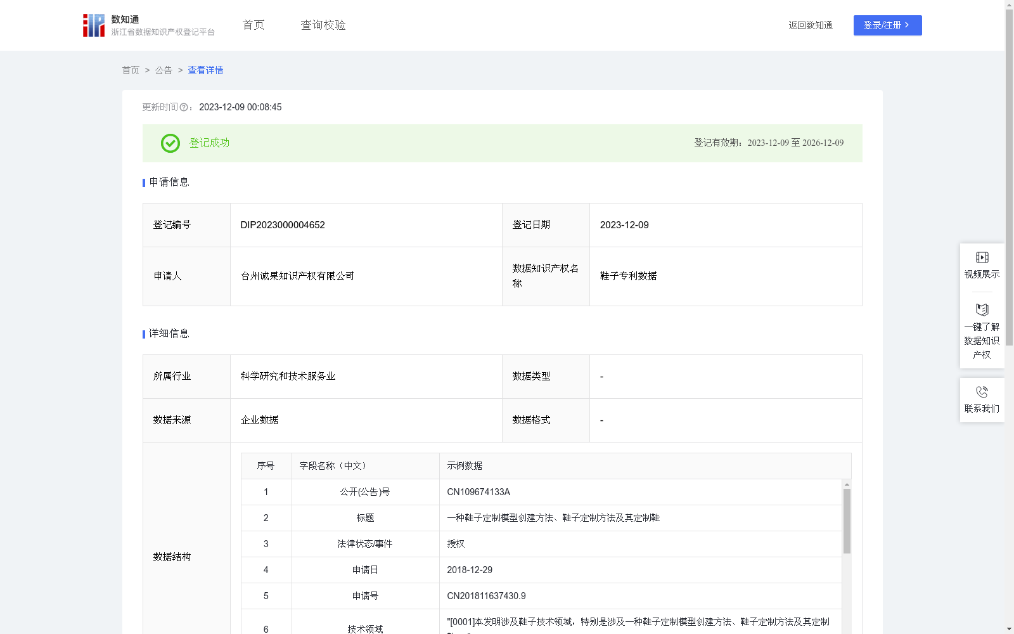Select the 授权 sample value
The width and height of the screenshot is (1014, 634).
(x=456, y=544)
